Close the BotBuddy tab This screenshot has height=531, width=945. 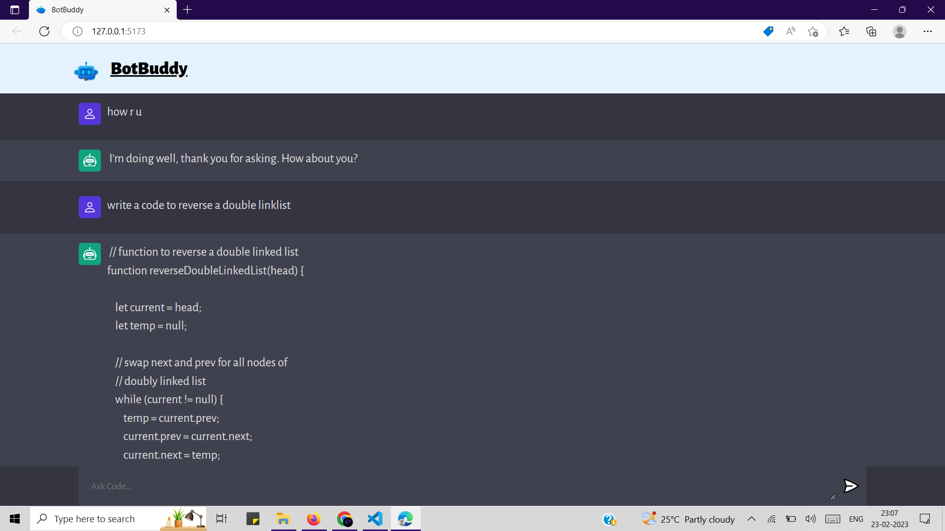[167, 10]
